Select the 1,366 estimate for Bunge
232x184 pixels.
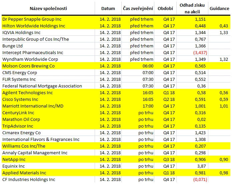point(200,46)
